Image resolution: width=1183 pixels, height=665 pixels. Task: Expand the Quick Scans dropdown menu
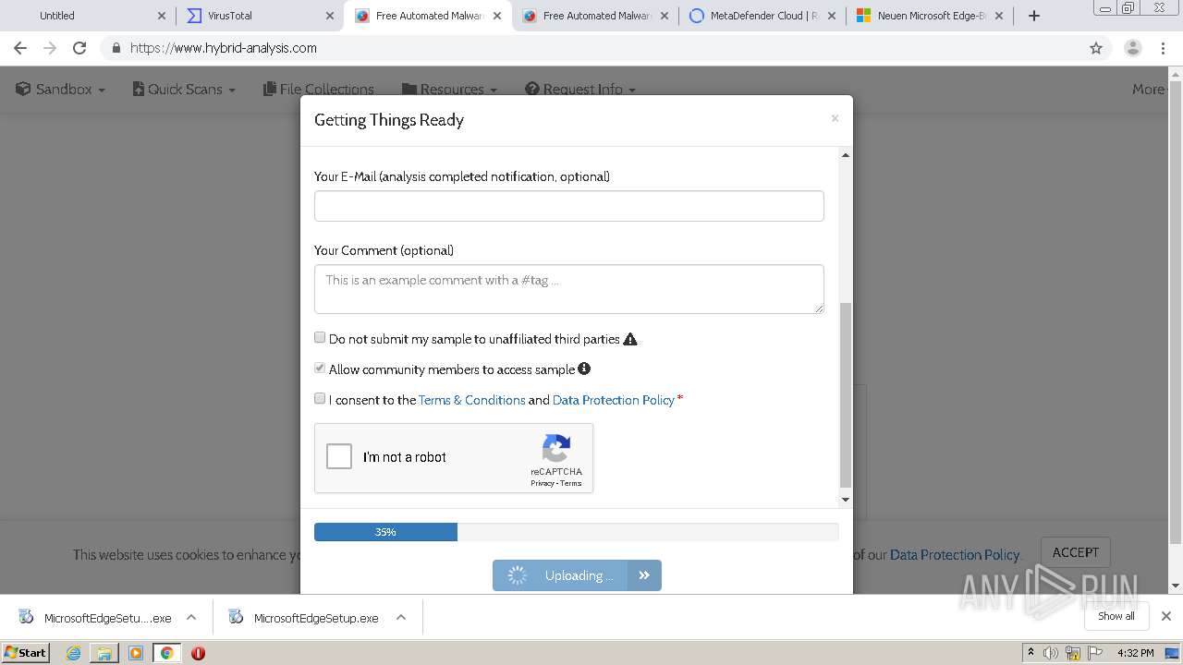click(184, 90)
